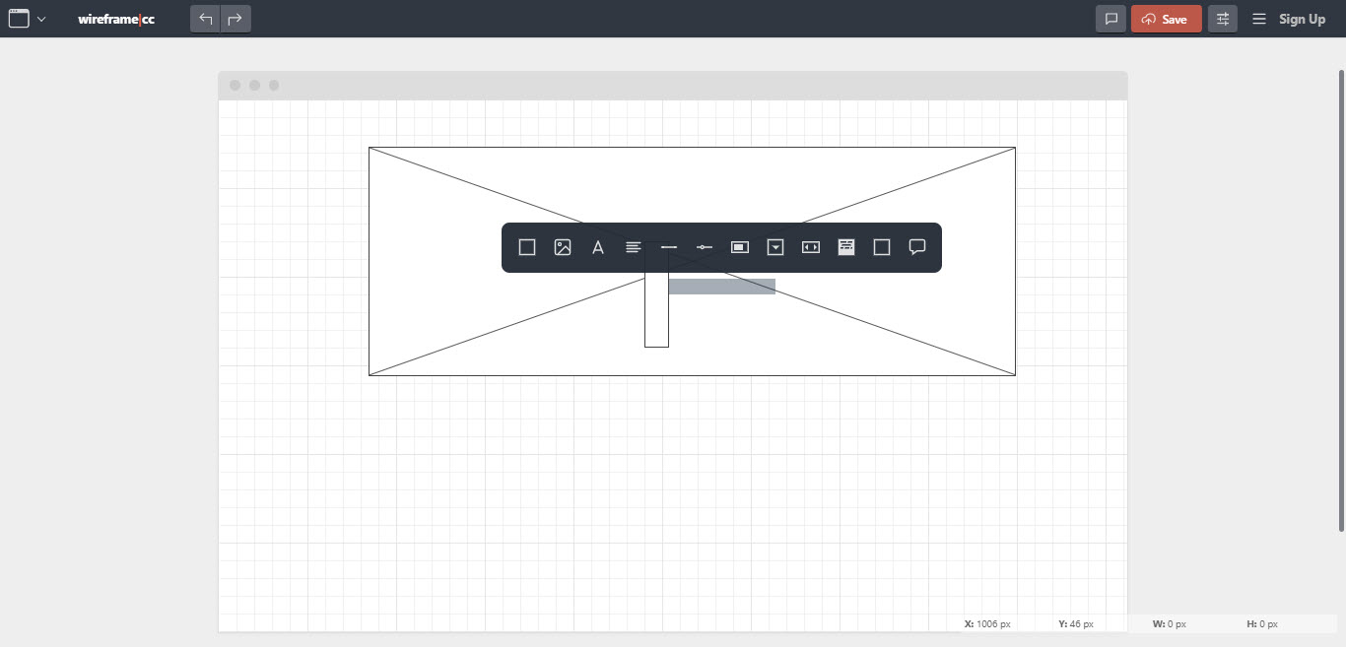
Task: Open the canvas settings panel
Action: (1222, 18)
